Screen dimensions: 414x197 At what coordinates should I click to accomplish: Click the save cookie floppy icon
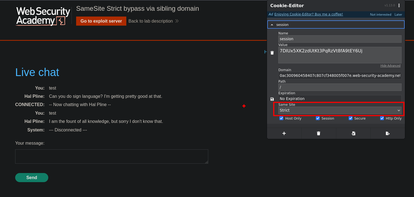coord(272,99)
